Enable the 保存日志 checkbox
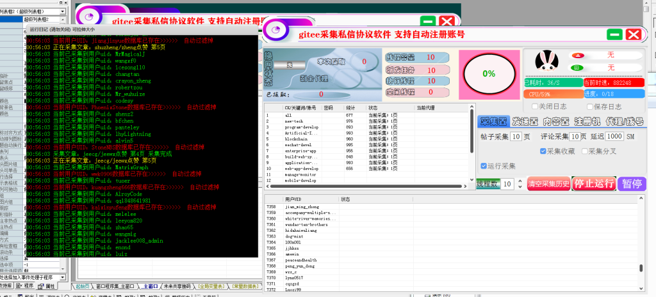 [589, 107]
